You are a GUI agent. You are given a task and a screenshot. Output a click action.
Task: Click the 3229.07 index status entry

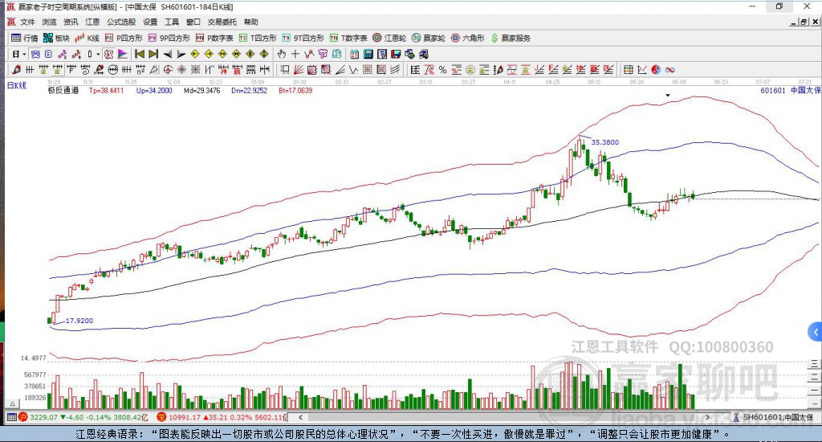(x=44, y=417)
